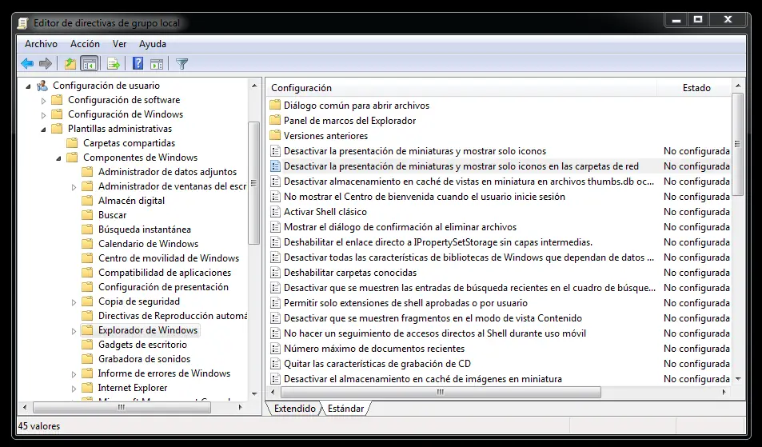Image resolution: width=762 pixels, height=447 pixels.
Task: Click the Filter funnel toolbar icon
Action: click(182, 64)
